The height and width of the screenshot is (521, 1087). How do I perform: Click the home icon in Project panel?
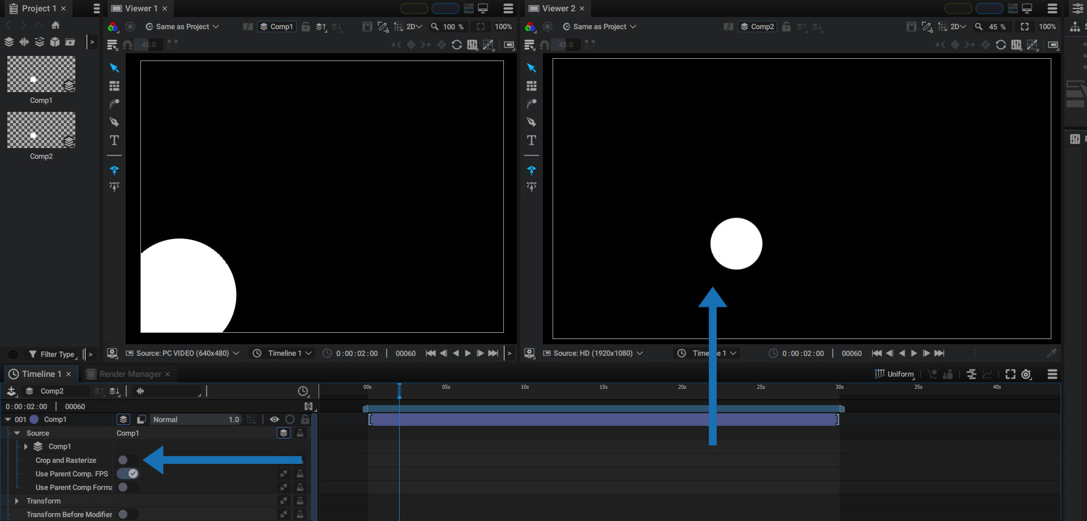(55, 25)
